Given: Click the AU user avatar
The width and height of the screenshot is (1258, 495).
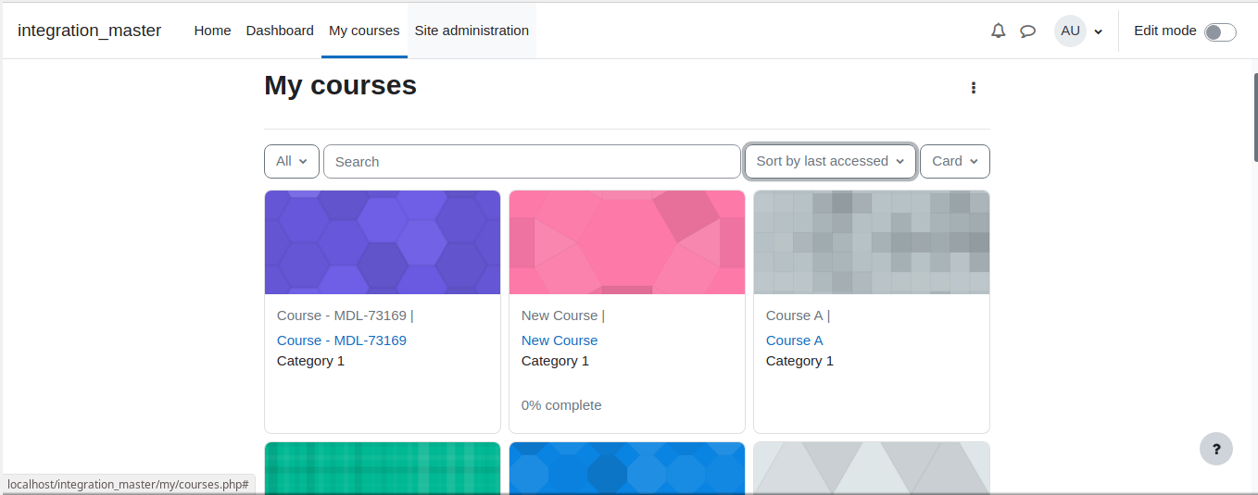Looking at the screenshot, I should tap(1070, 31).
